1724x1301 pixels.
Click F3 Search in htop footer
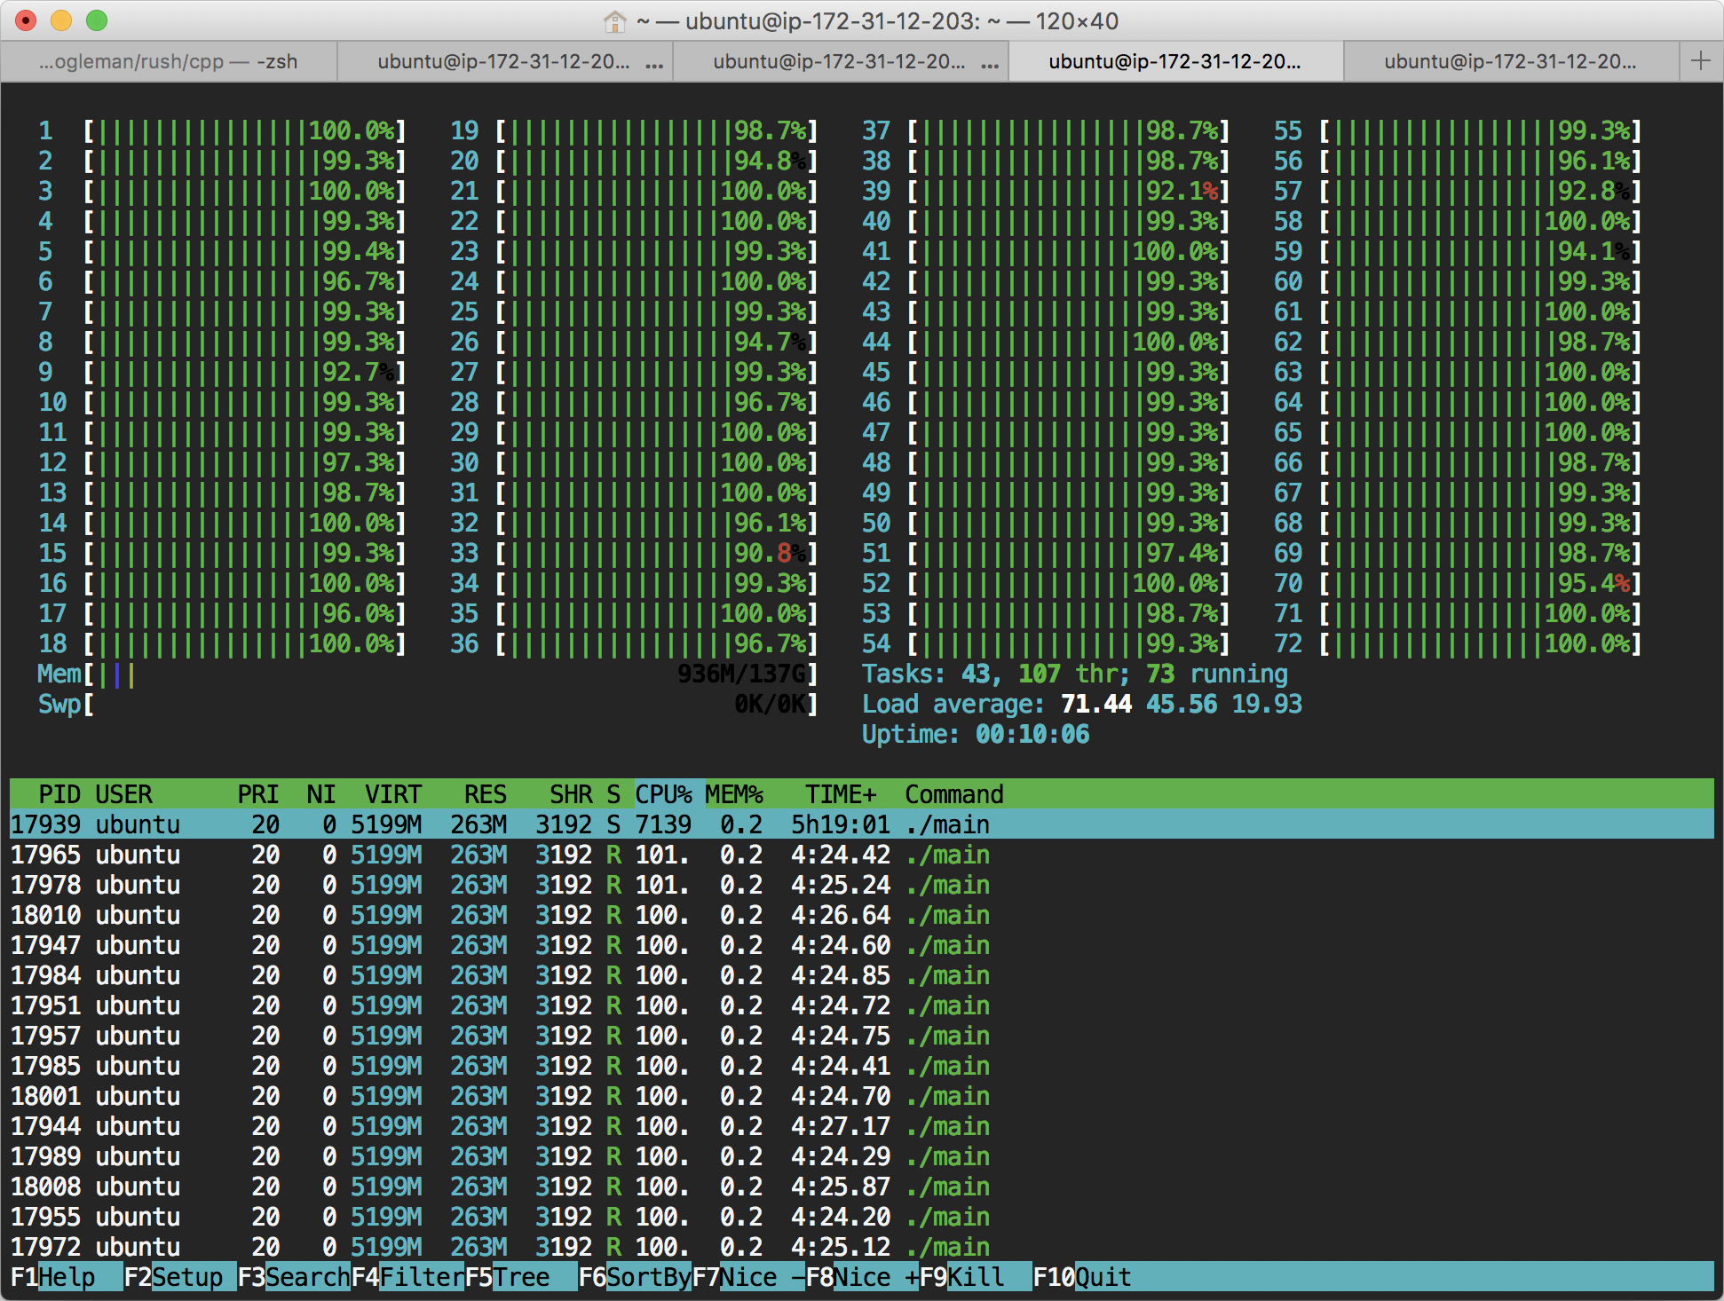(x=294, y=1277)
